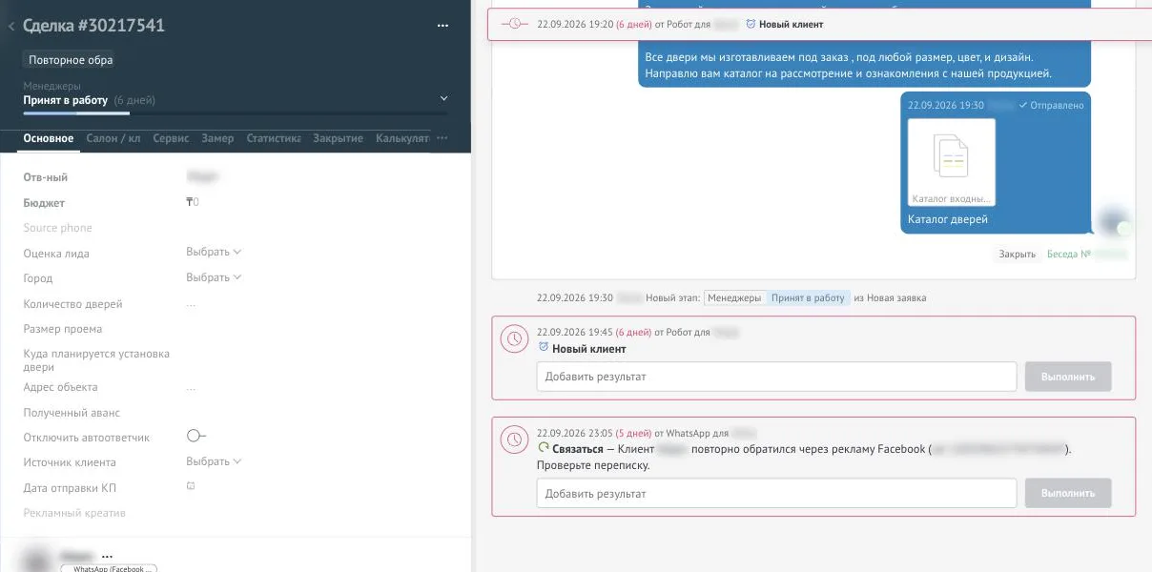This screenshot has width=1152, height=572.
Task: Click the Количество дверей value field
Action: 191,304
